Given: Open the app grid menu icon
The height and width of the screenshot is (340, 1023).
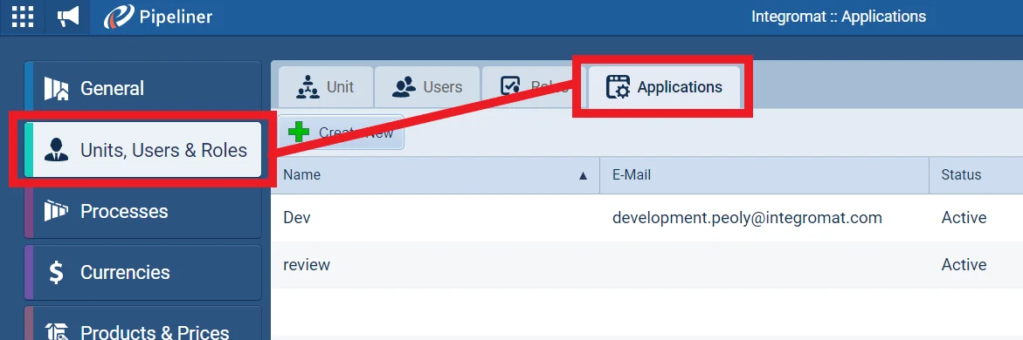Looking at the screenshot, I should tap(22, 17).
